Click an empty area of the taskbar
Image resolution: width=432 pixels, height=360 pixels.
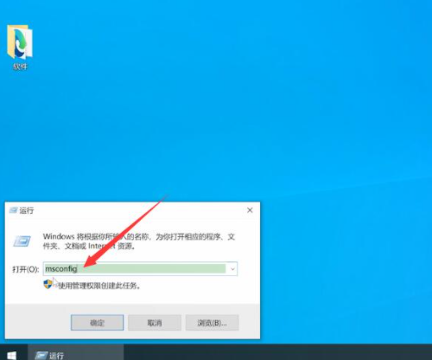[x=276, y=352]
